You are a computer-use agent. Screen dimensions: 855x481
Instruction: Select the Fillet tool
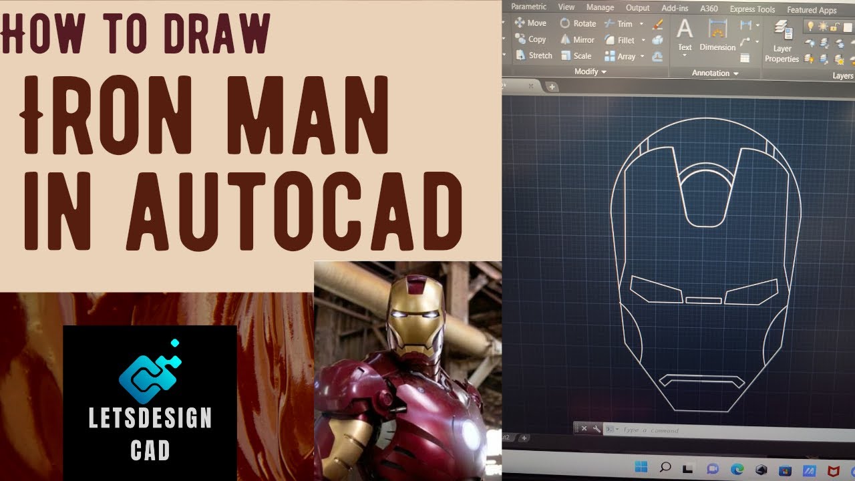(x=620, y=40)
